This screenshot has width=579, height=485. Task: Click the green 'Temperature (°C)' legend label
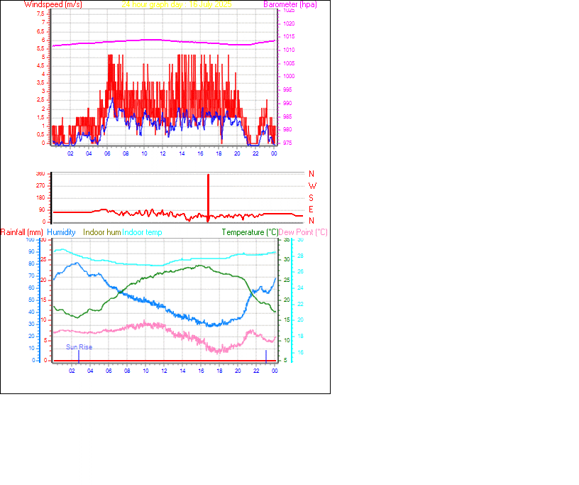point(250,232)
